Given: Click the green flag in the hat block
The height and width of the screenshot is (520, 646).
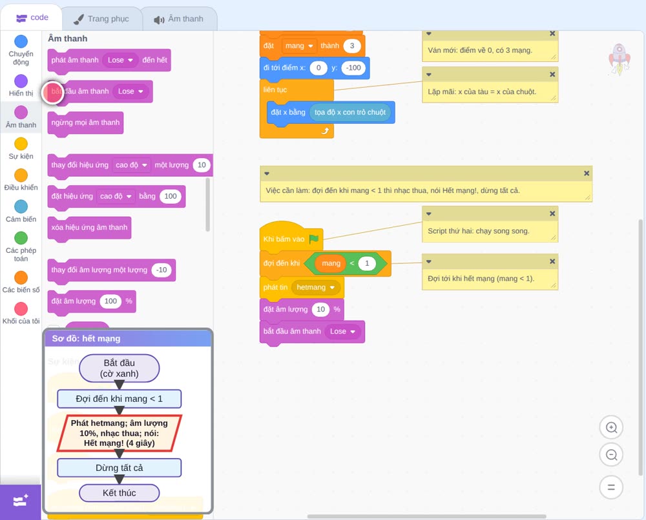Looking at the screenshot, I should 314,239.
